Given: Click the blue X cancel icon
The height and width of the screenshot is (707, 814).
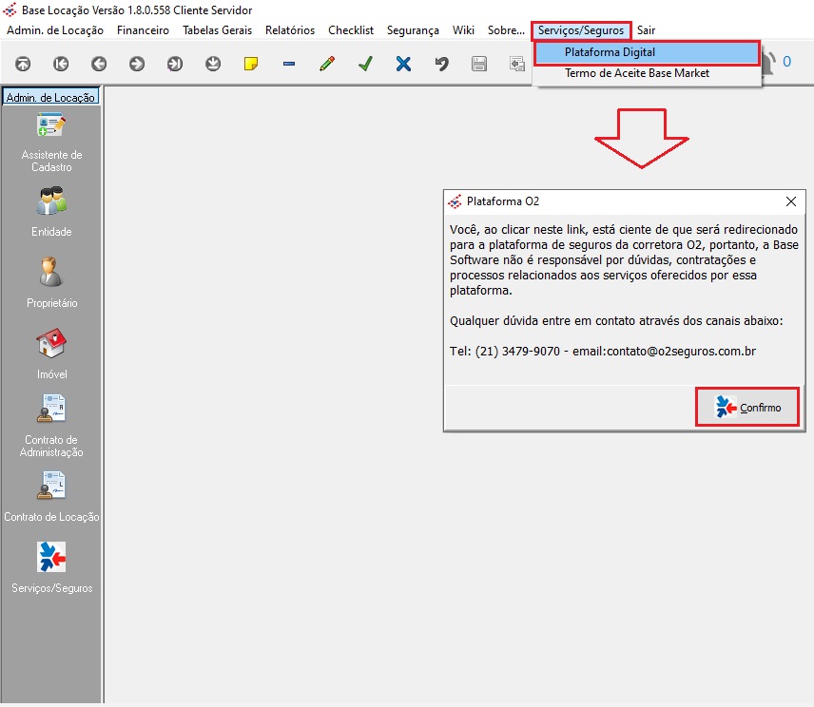Looking at the screenshot, I should click(403, 64).
